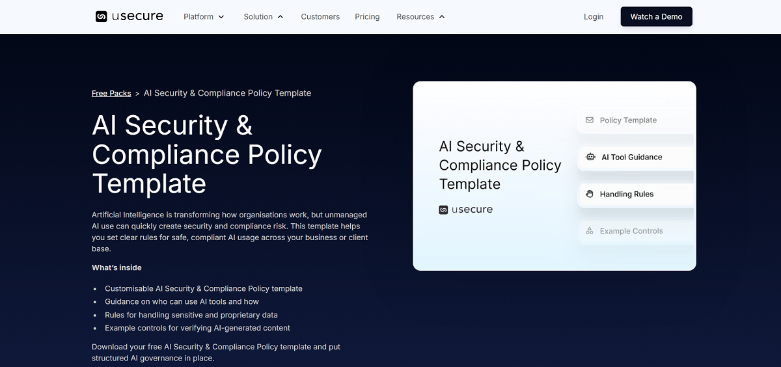781x367 pixels.
Task: Click the preview card title AI Security & Compliance Policy Template
Action: pos(500,165)
